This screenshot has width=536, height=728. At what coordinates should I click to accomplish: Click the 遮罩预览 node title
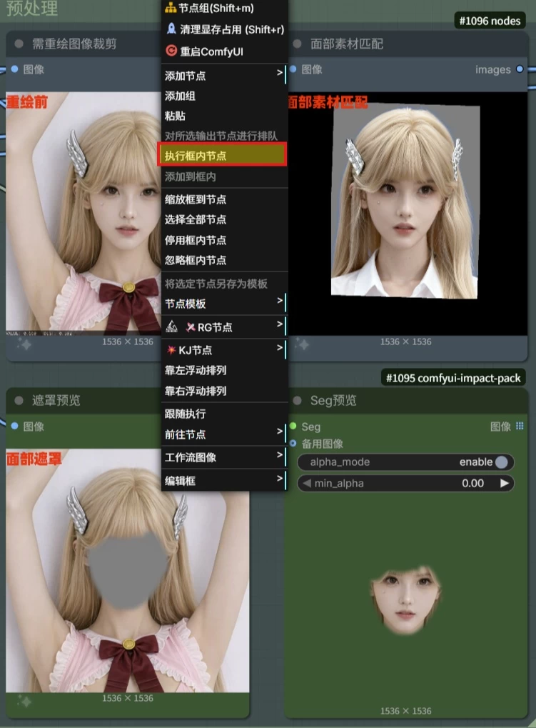pos(56,400)
